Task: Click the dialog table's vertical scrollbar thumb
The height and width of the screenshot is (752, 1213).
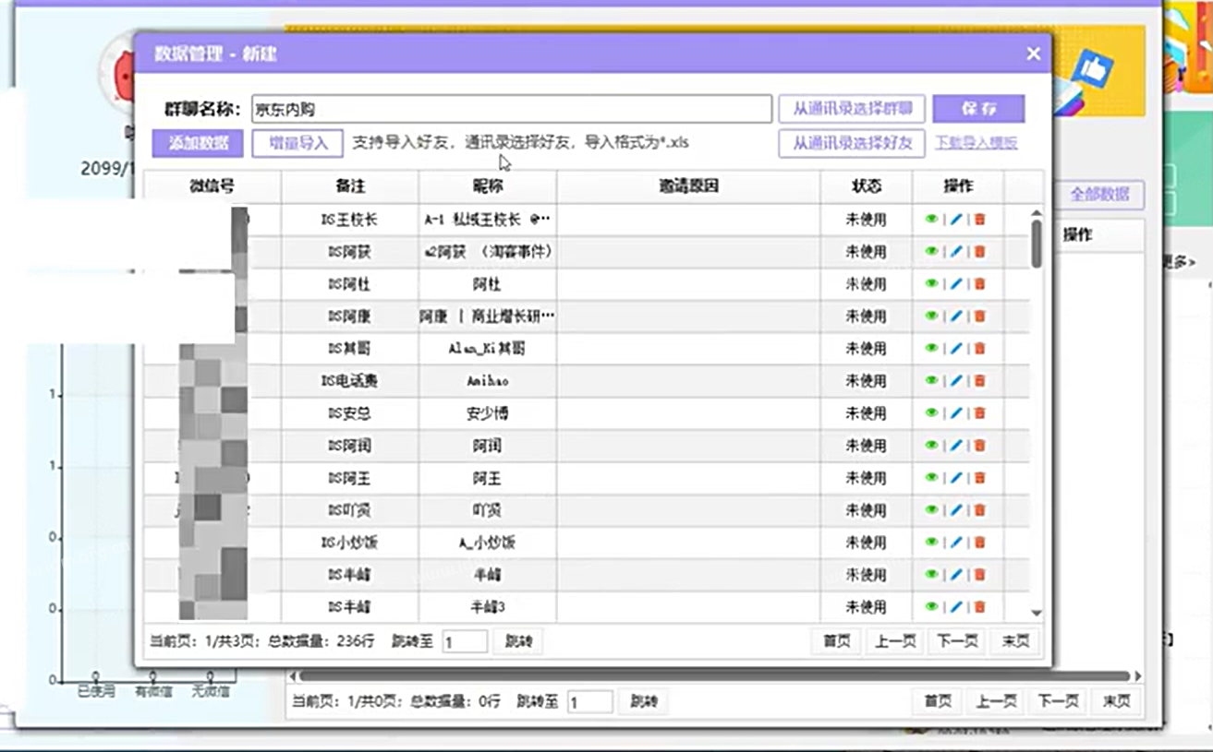Action: click(x=1037, y=244)
